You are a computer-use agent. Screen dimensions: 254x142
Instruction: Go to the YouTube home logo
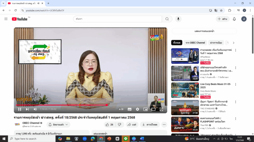(20, 19)
